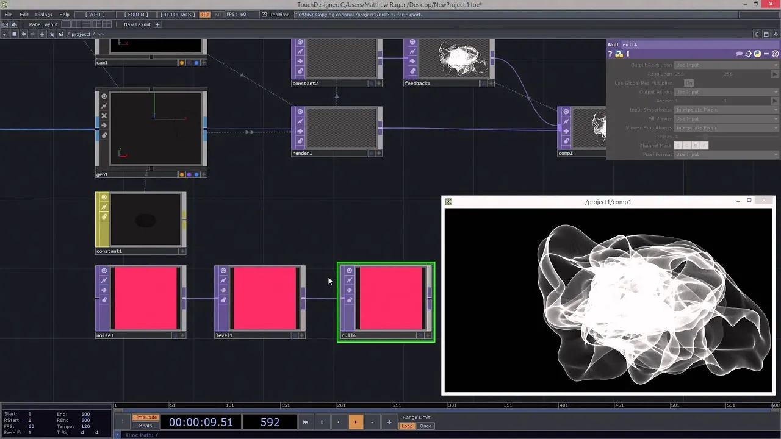Click the Python language icon in parameters
The height and width of the screenshot is (439, 781).
pyautogui.click(x=757, y=54)
